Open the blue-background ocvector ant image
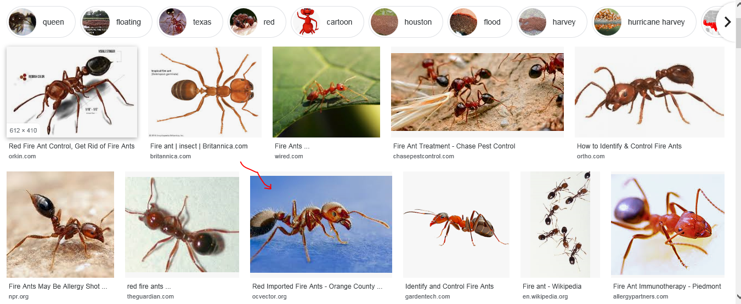 (321, 224)
